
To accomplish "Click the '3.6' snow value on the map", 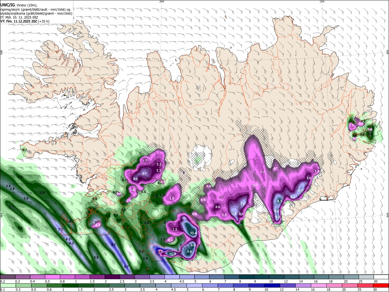I will [x=135, y=179].
